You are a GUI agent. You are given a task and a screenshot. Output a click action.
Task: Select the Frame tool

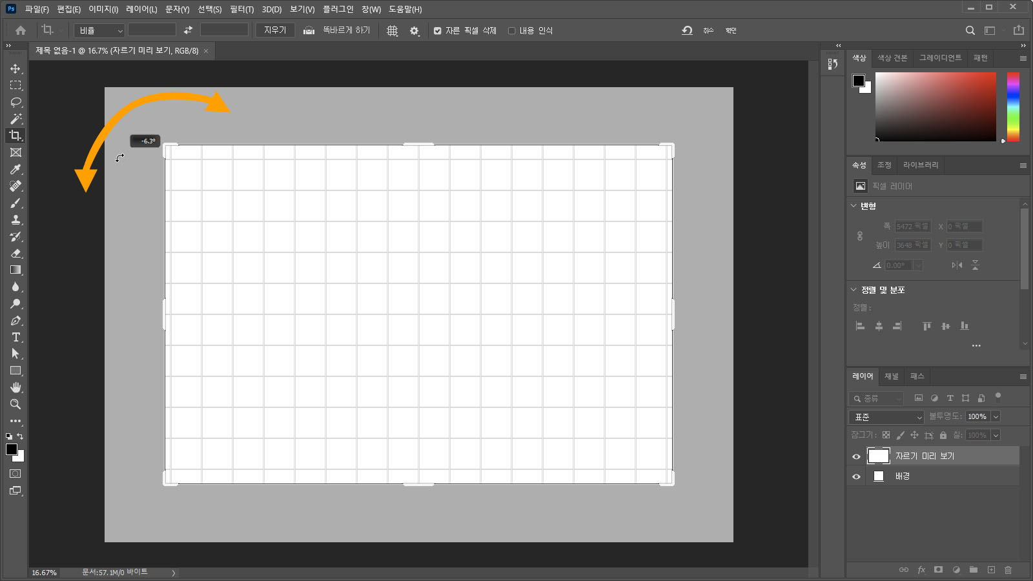(15, 152)
